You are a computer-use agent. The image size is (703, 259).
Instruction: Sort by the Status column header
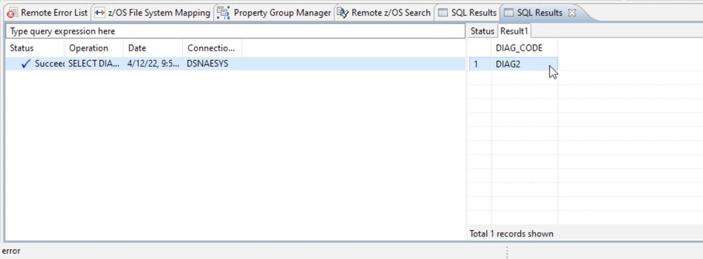pos(35,49)
